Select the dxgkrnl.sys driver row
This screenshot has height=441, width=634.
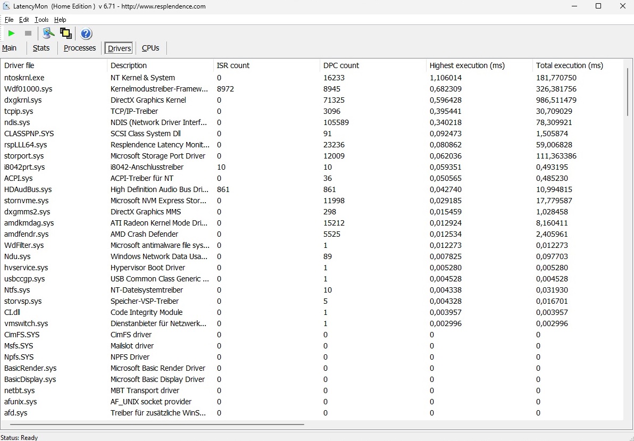23,100
